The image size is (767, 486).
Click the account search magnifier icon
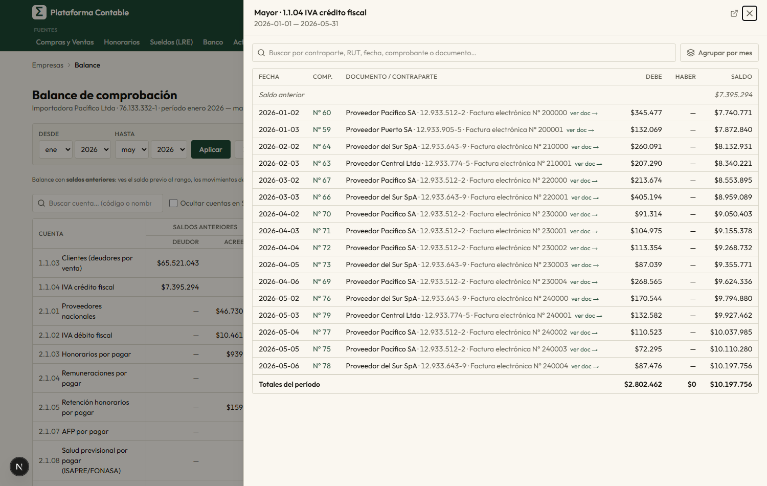click(41, 203)
